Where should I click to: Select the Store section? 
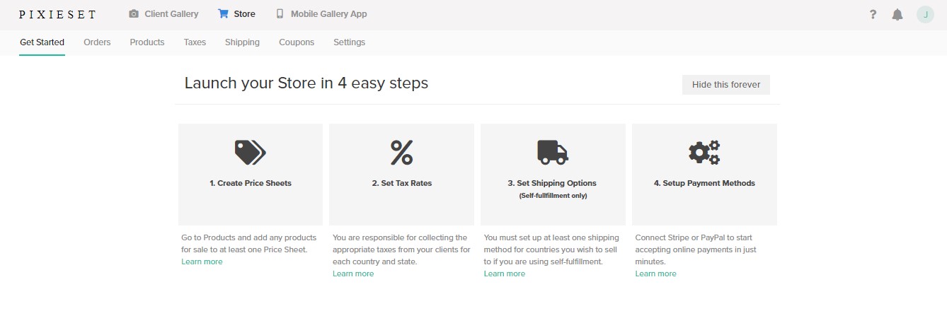point(236,14)
